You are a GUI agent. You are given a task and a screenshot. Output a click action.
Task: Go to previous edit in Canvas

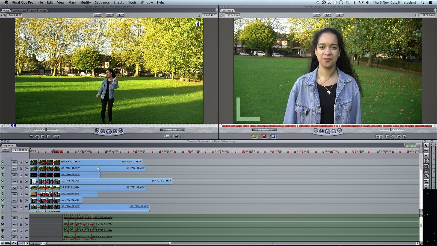pyautogui.click(x=316, y=130)
